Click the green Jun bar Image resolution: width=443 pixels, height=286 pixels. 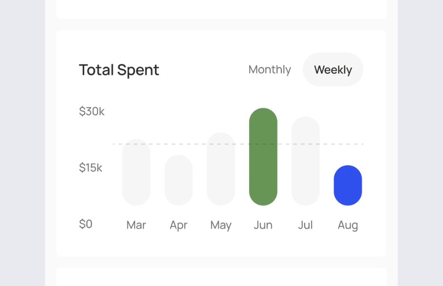[x=263, y=157]
